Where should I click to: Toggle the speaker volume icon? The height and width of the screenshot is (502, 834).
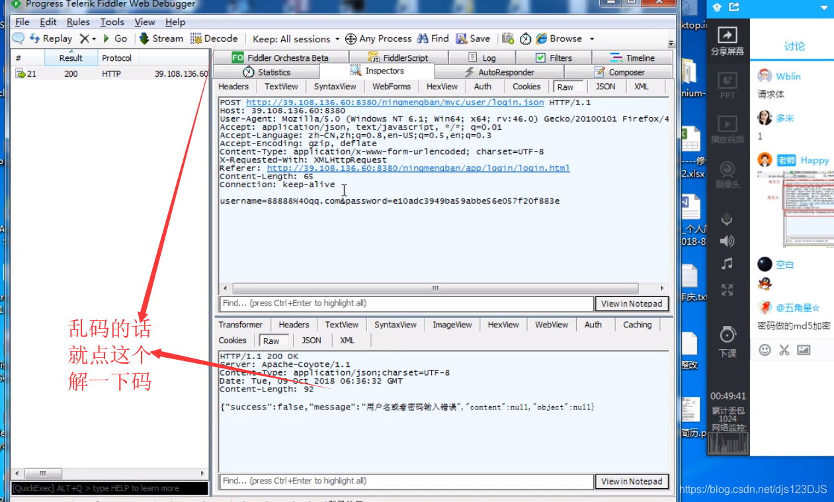click(x=728, y=241)
